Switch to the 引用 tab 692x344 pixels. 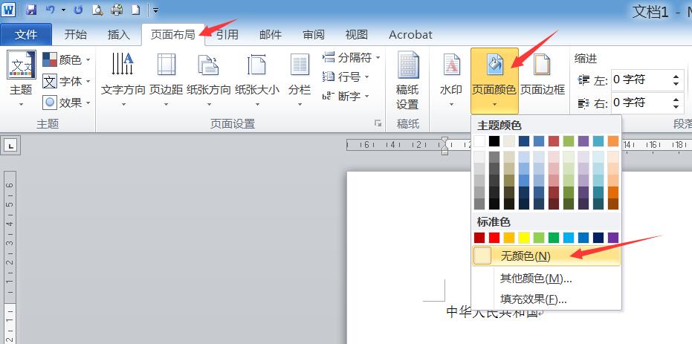227,34
